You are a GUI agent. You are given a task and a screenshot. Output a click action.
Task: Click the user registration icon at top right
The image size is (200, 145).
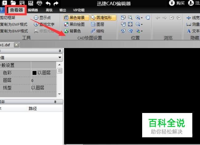click(191, 3)
